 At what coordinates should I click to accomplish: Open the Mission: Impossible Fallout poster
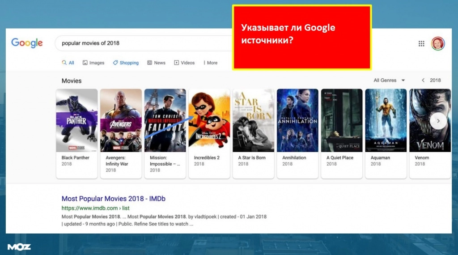click(x=165, y=120)
